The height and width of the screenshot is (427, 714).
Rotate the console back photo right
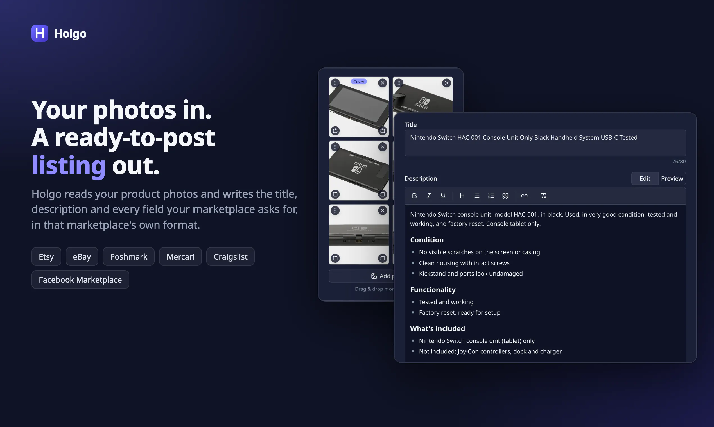pyautogui.click(x=383, y=194)
